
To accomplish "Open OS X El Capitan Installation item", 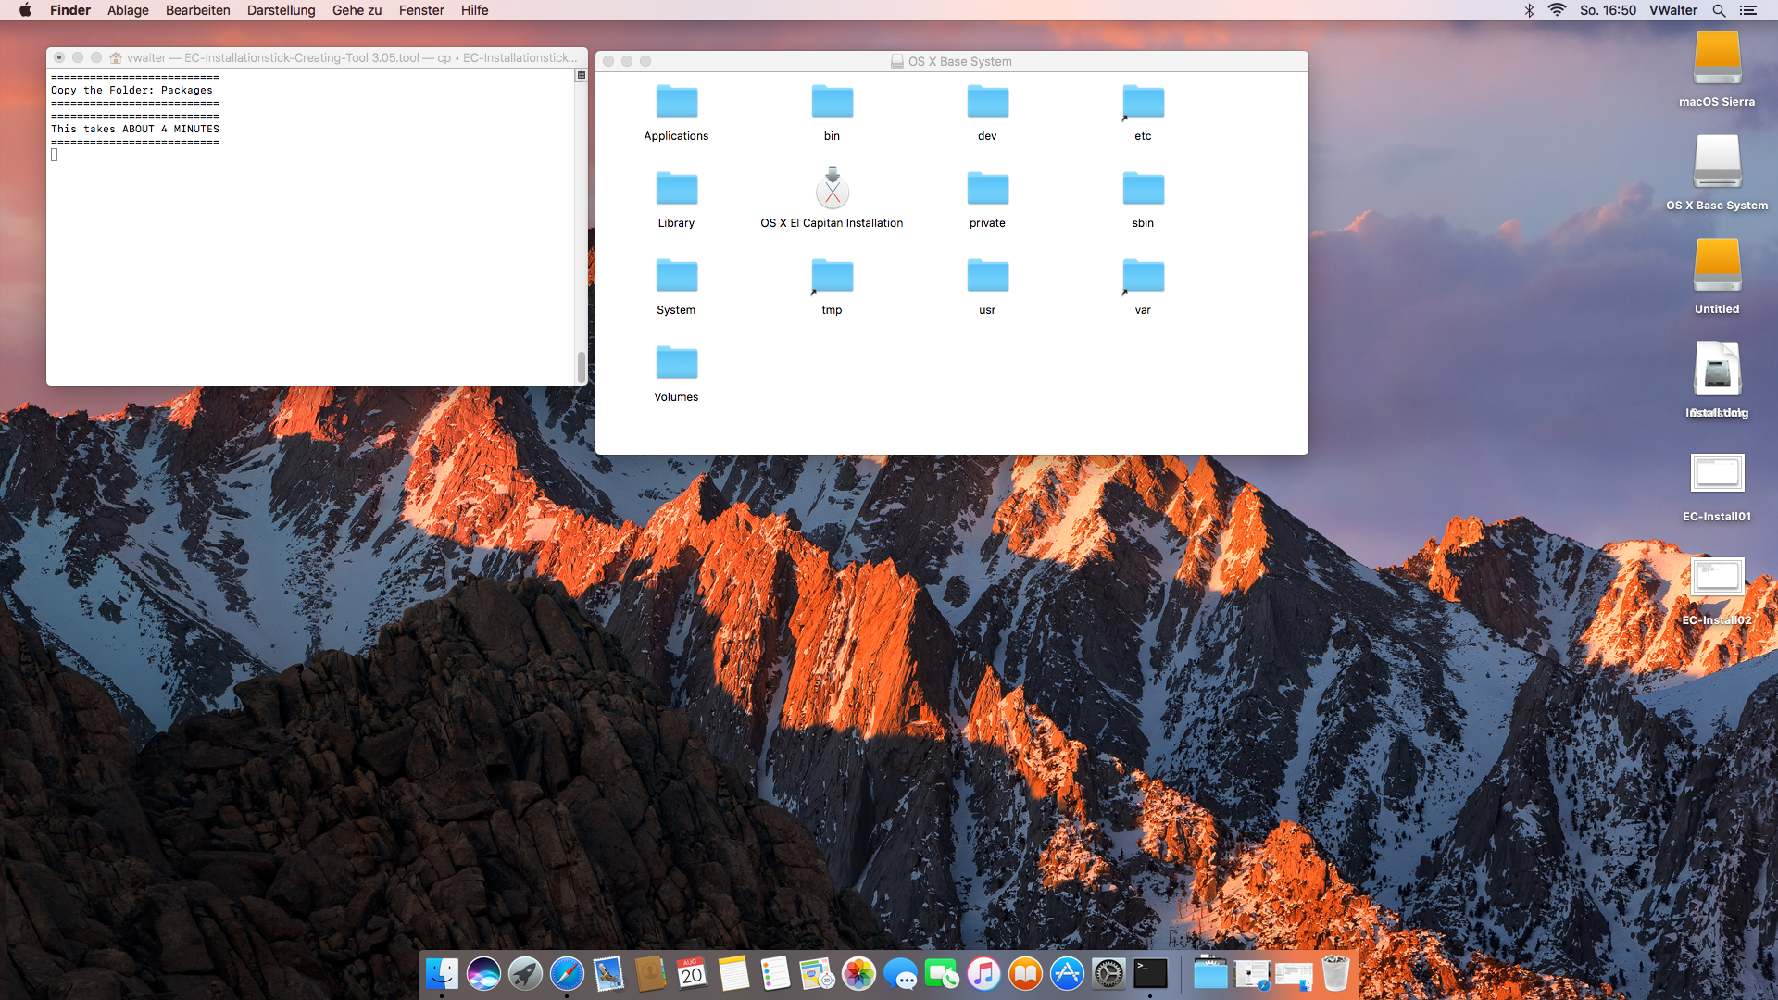I will pyautogui.click(x=832, y=190).
